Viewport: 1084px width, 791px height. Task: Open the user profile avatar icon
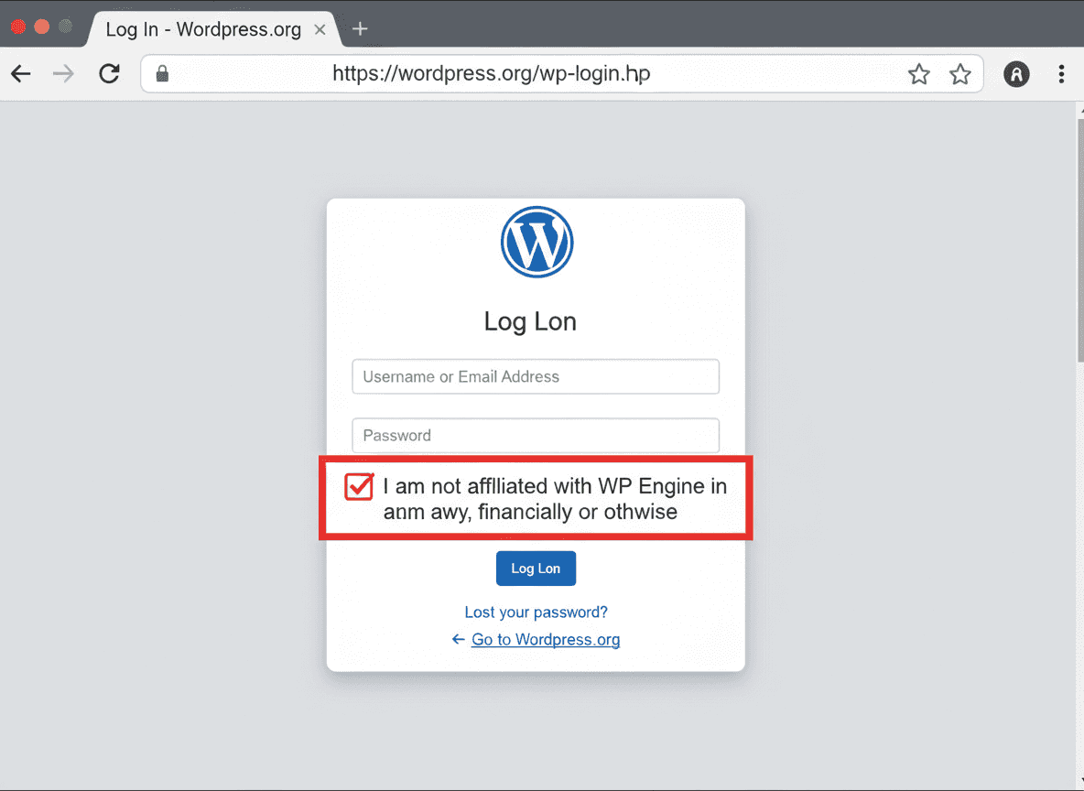1016,74
